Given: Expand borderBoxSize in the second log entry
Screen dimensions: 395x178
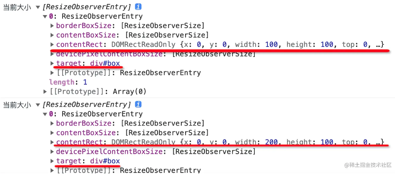Looking at the screenshot, I should pos(52,124).
